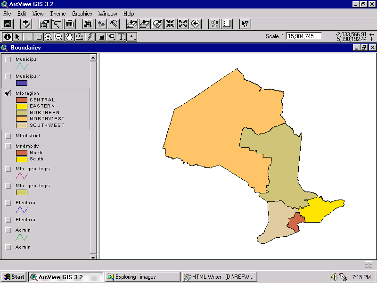Click the Clear Selected Features icon
This screenshot has width=377, height=283.
coord(227,24)
